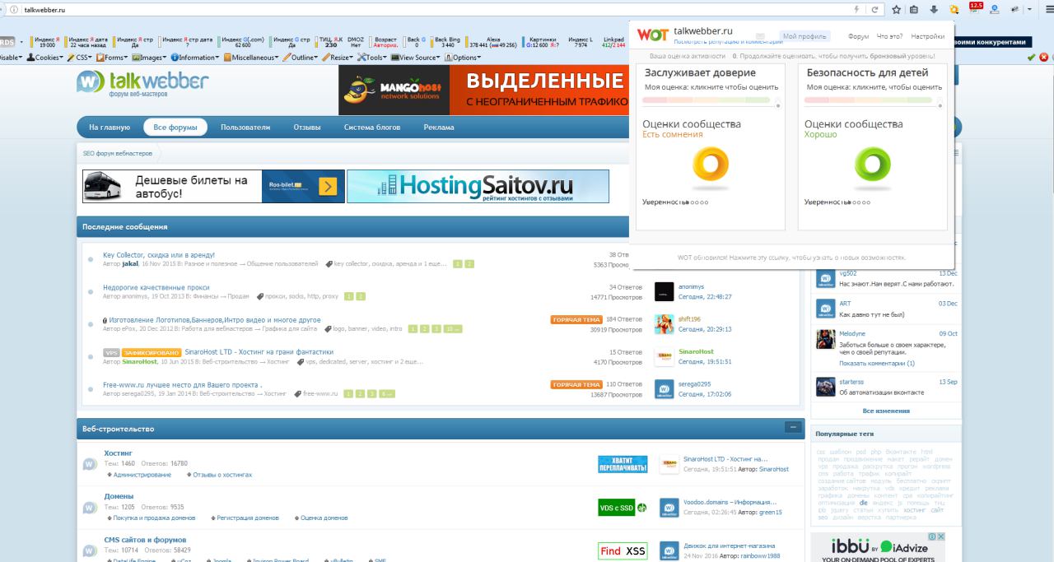Click the lock icon before Изготовление Логотипов thread
Image resolution: width=1054 pixels, height=562 pixels.
(105, 320)
